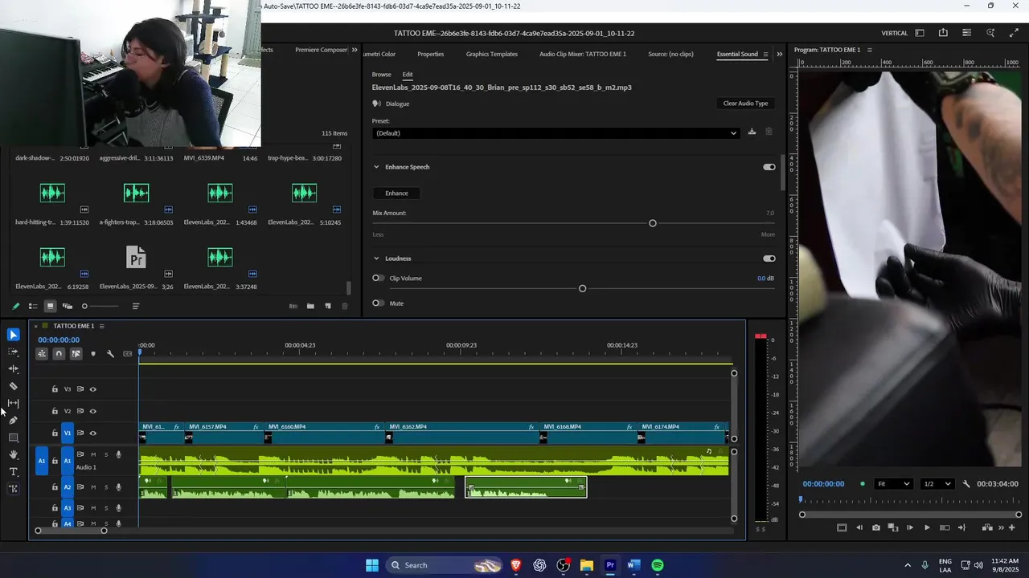Export frame with the camera icon
Screen dimensions: 1029x578
(876, 527)
